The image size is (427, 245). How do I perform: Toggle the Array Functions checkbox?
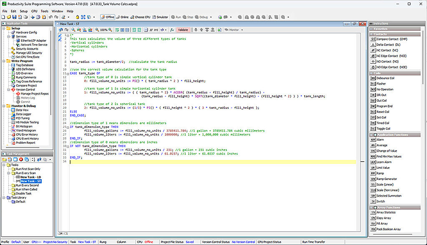[375, 207]
